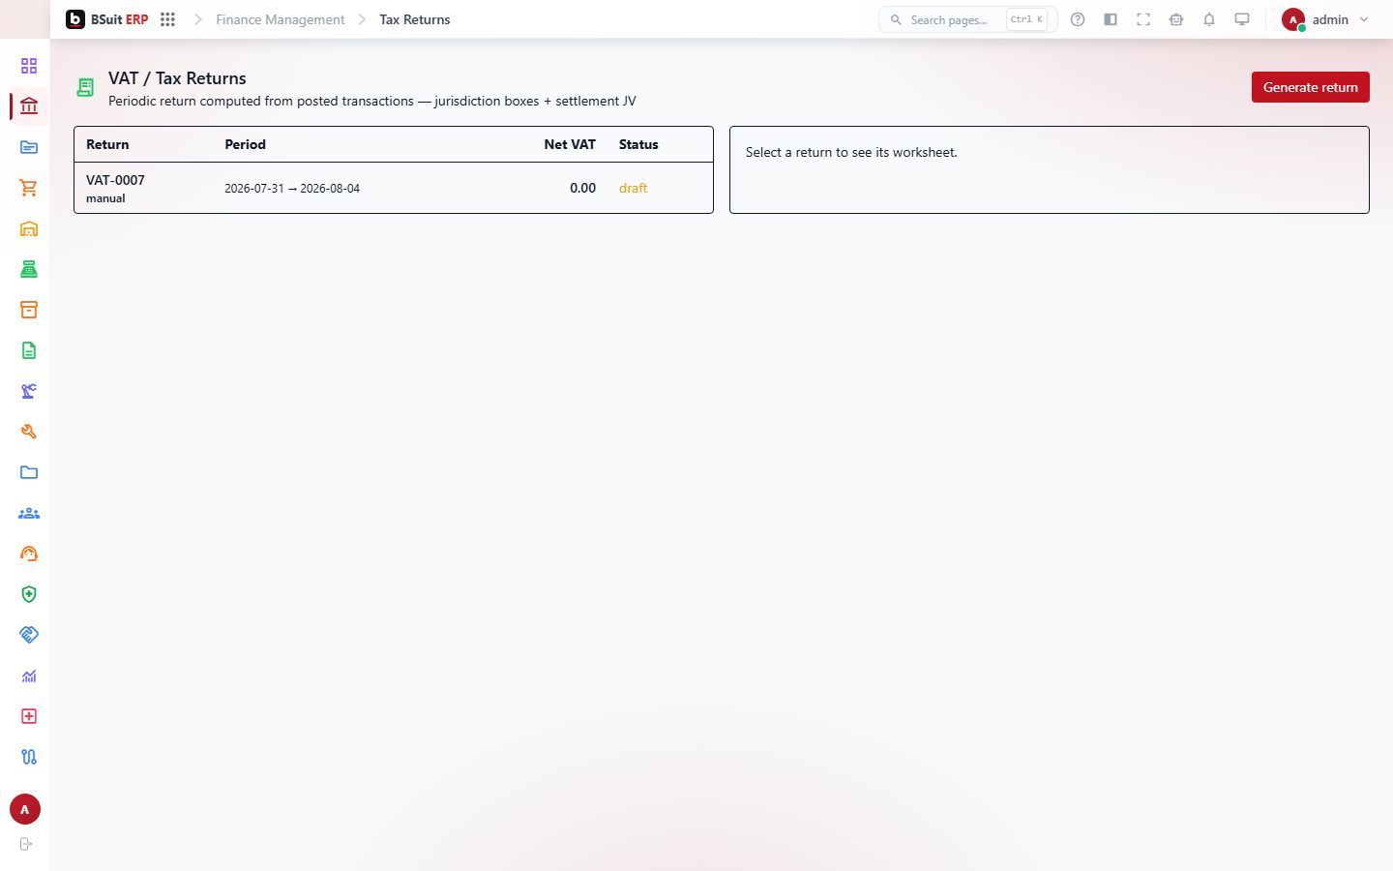Click the Generate return button

click(1311, 87)
